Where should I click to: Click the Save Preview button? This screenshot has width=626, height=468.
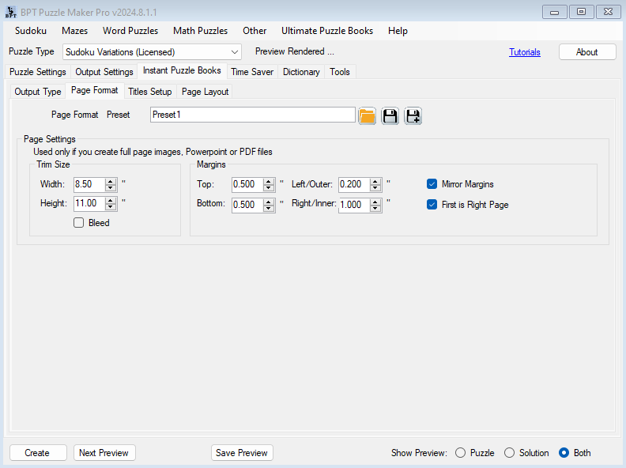click(242, 453)
